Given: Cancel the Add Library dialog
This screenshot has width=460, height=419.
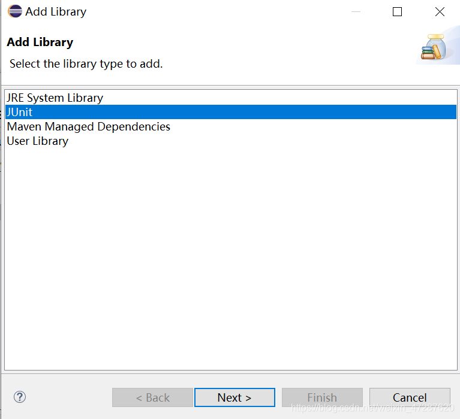Looking at the screenshot, I should pyautogui.click(x=410, y=397).
